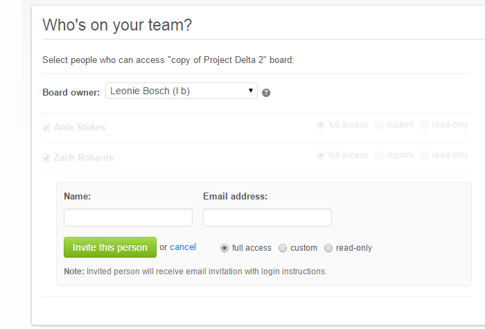Choose full access for the invited person
Viewport: 485px width, 329px height.
224,248
